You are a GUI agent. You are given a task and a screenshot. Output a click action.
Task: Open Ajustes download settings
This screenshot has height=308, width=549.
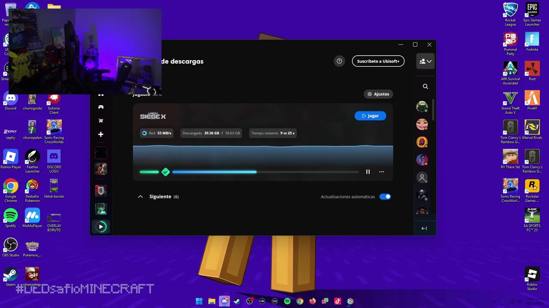[x=378, y=94]
